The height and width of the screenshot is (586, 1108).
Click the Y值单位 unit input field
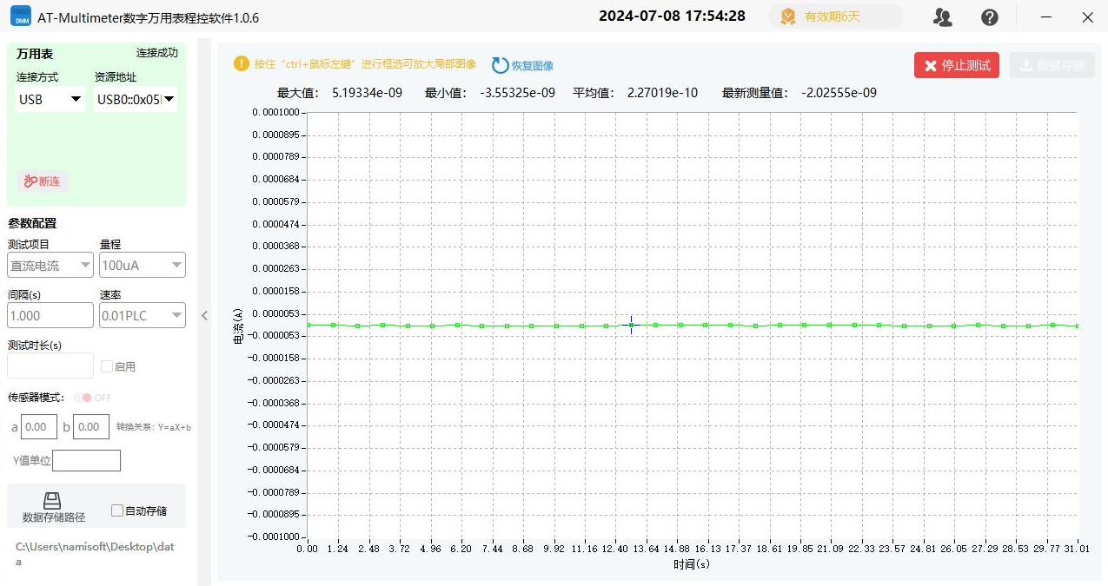pyautogui.click(x=86, y=460)
